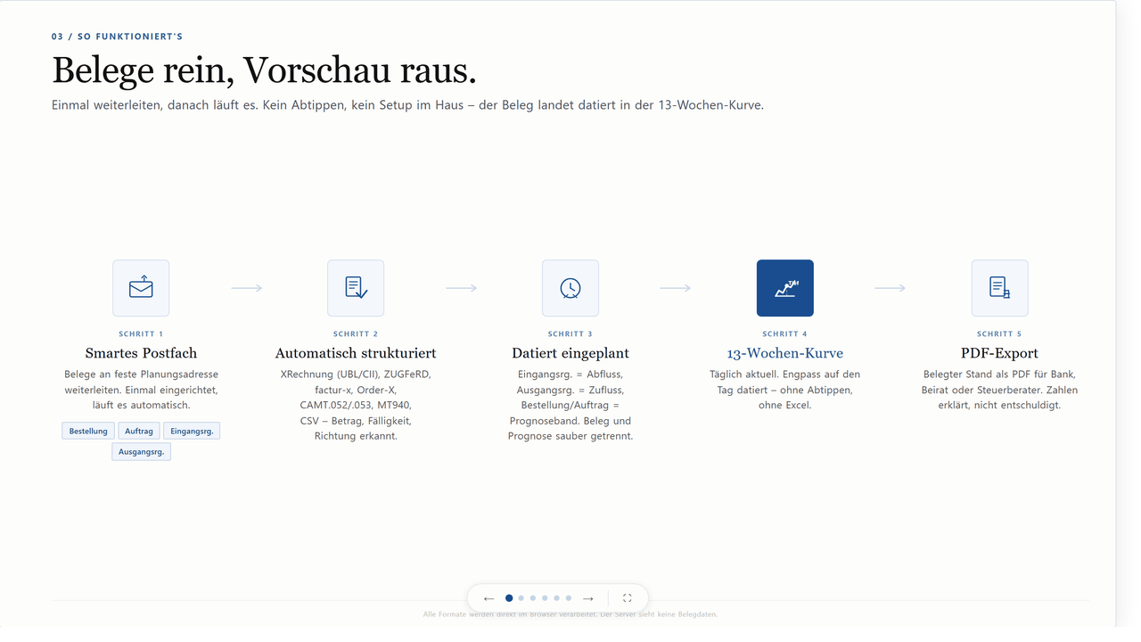Click the Automatisch strukturiert heading
Image resolution: width=1141 pixels, height=642 pixels.
point(356,353)
